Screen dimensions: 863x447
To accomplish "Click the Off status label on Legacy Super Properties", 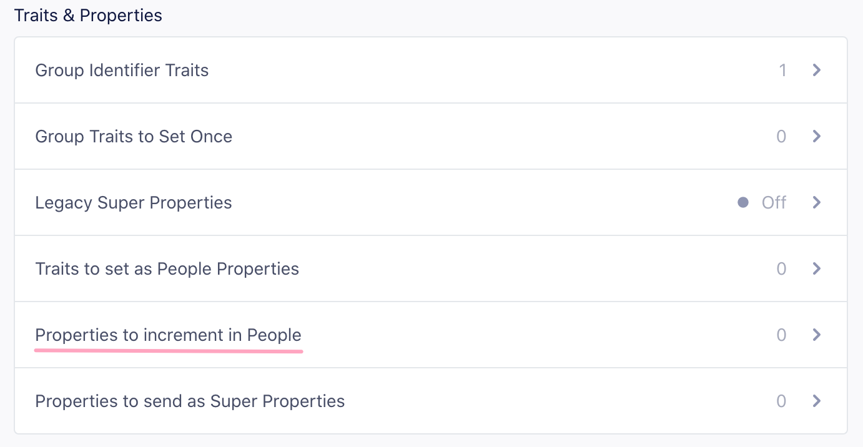I will click(774, 202).
